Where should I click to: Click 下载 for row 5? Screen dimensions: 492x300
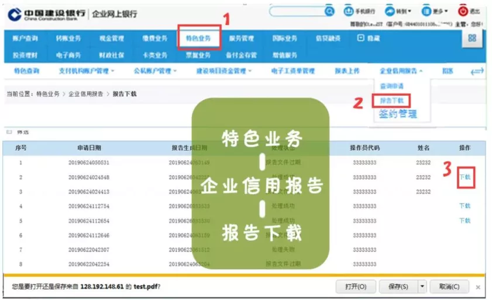465,221
